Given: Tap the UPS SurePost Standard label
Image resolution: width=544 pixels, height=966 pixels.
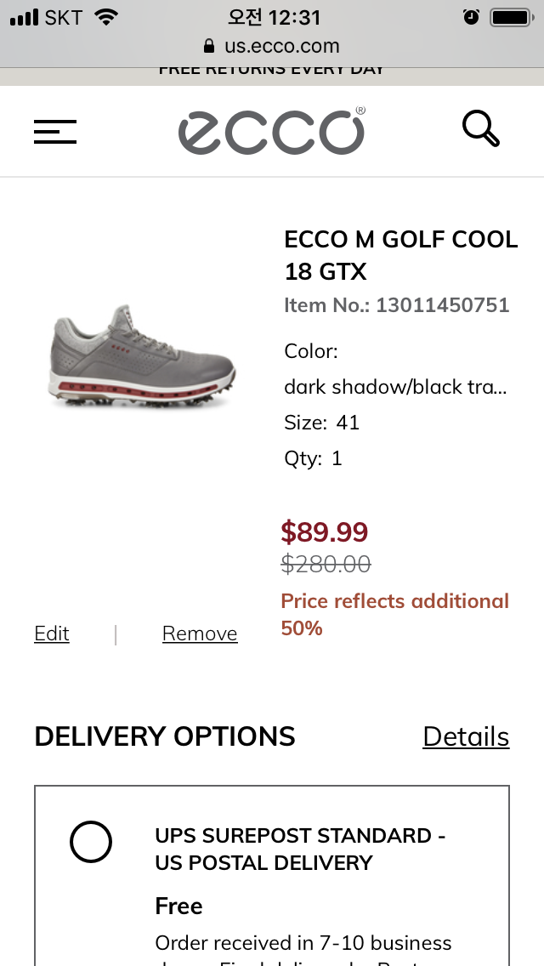Looking at the screenshot, I should tap(300, 849).
